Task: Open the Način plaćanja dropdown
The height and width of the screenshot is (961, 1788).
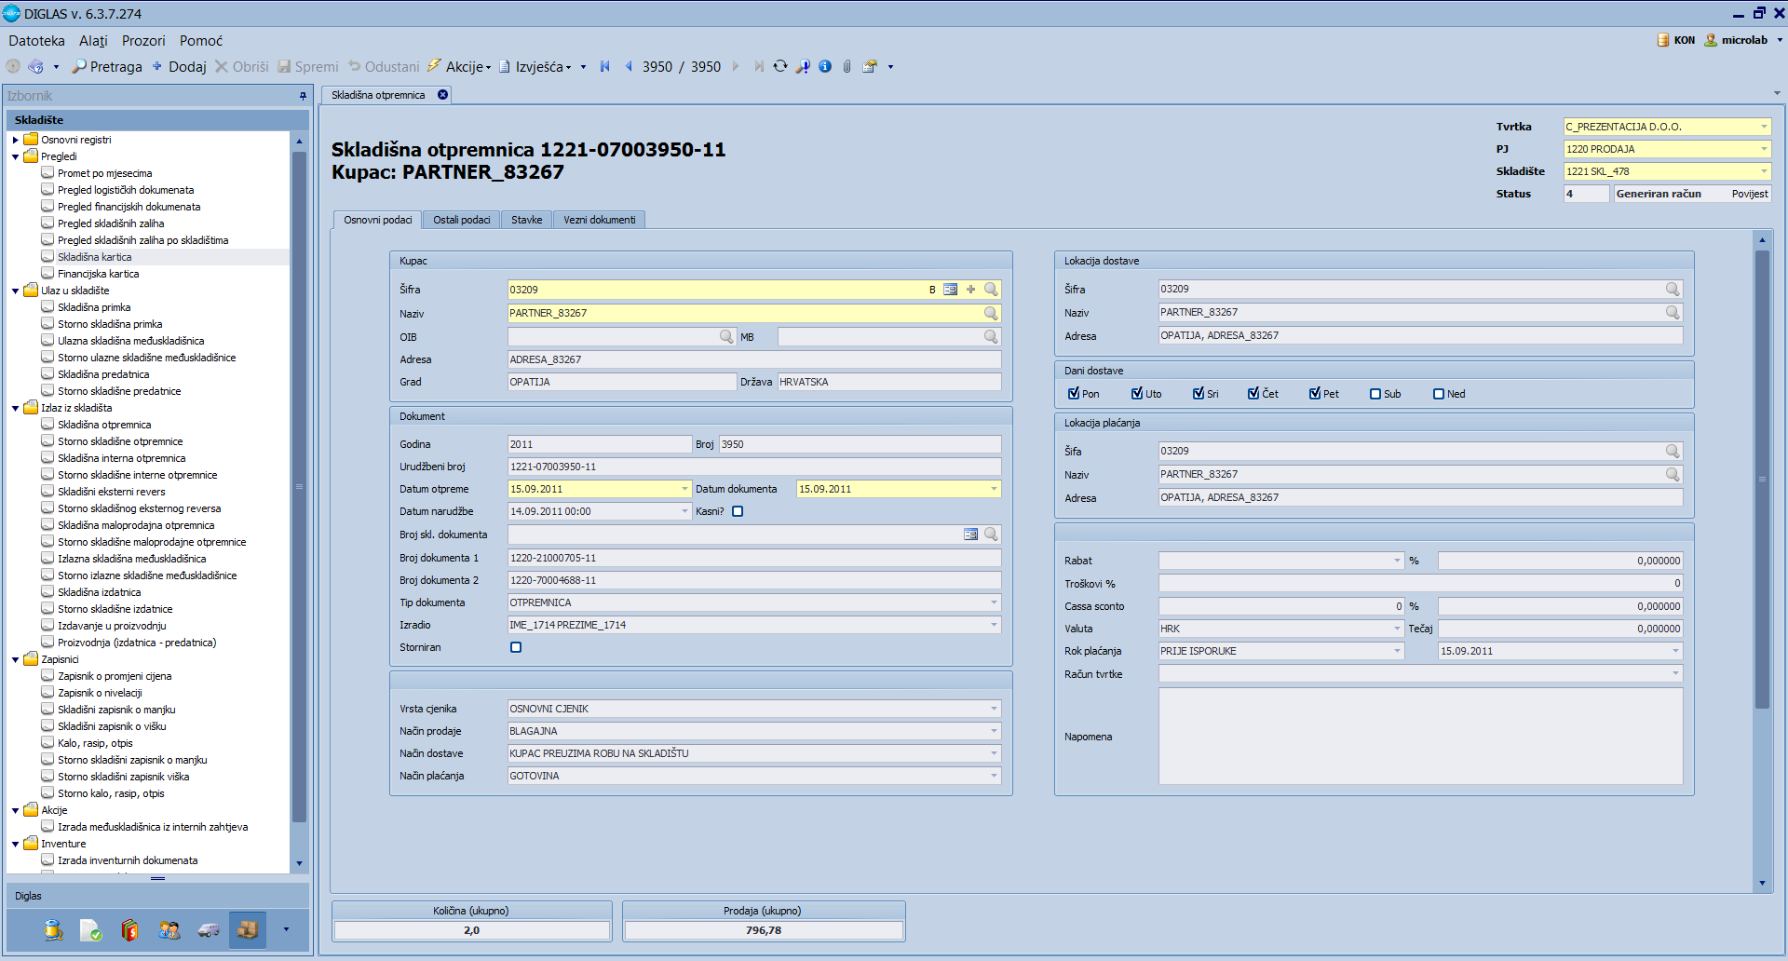Action: [x=994, y=776]
